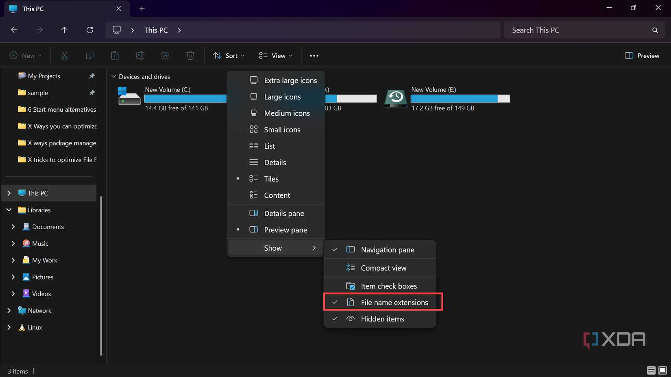Image resolution: width=671 pixels, height=377 pixels.
Task: Click the Up arrow navigation icon
Action: (64, 30)
